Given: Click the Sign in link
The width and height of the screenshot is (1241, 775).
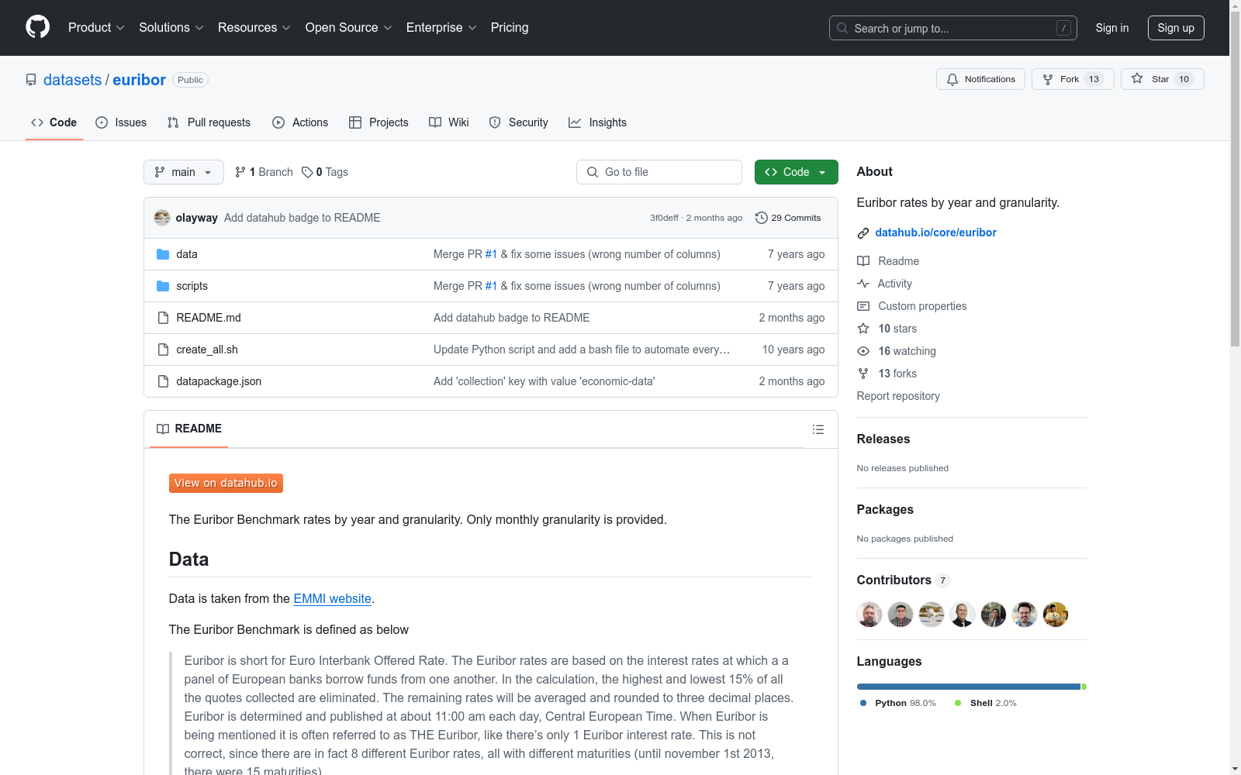Looking at the screenshot, I should point(1112,28).
